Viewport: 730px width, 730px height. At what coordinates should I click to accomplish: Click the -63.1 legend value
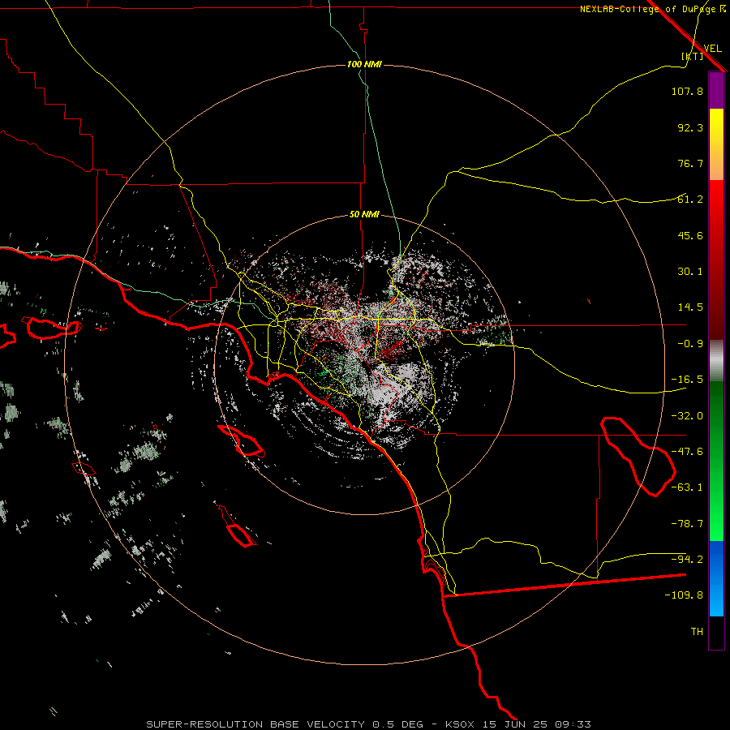coord(687,487)
